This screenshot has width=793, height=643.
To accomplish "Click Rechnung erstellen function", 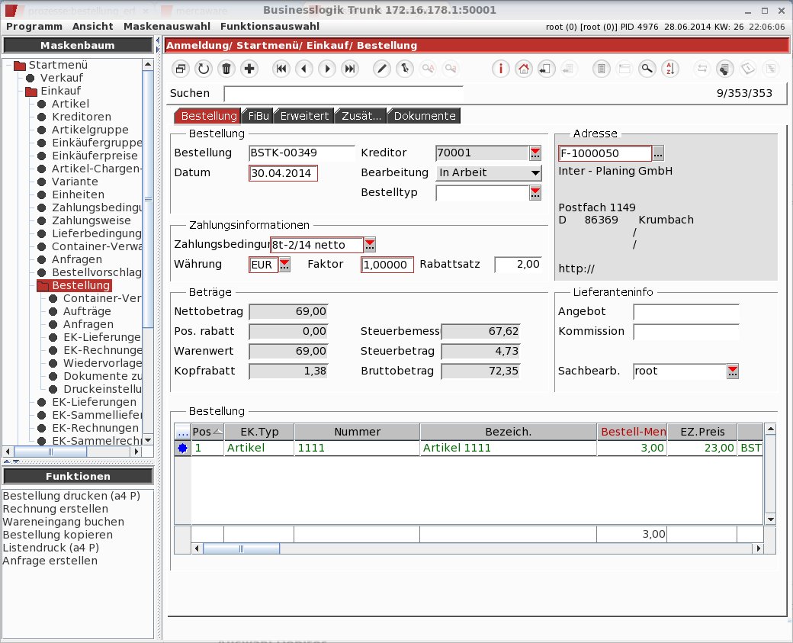I will click(x=56, y=509).
